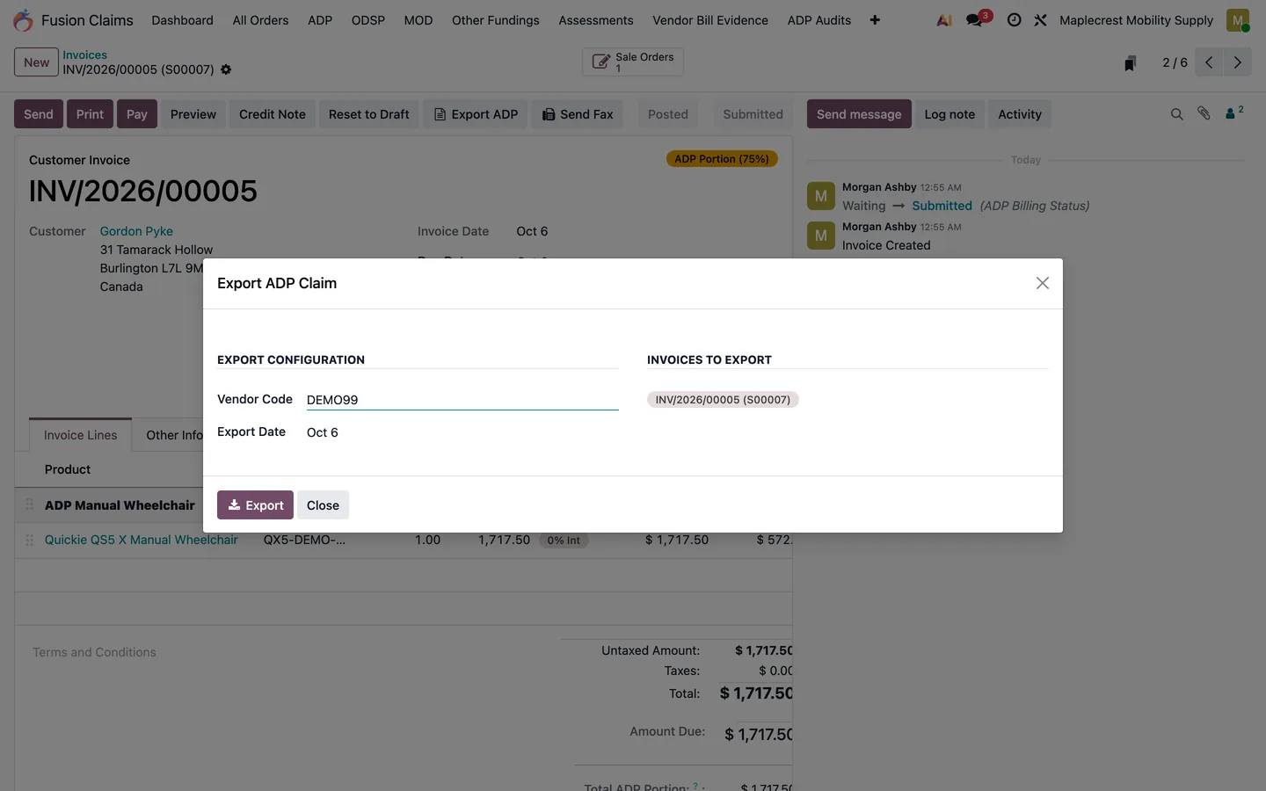This screenshot has height=791, width=1266.
Task: Click the Fusion Claims app logo icon
Action: (x=23, y=20)
